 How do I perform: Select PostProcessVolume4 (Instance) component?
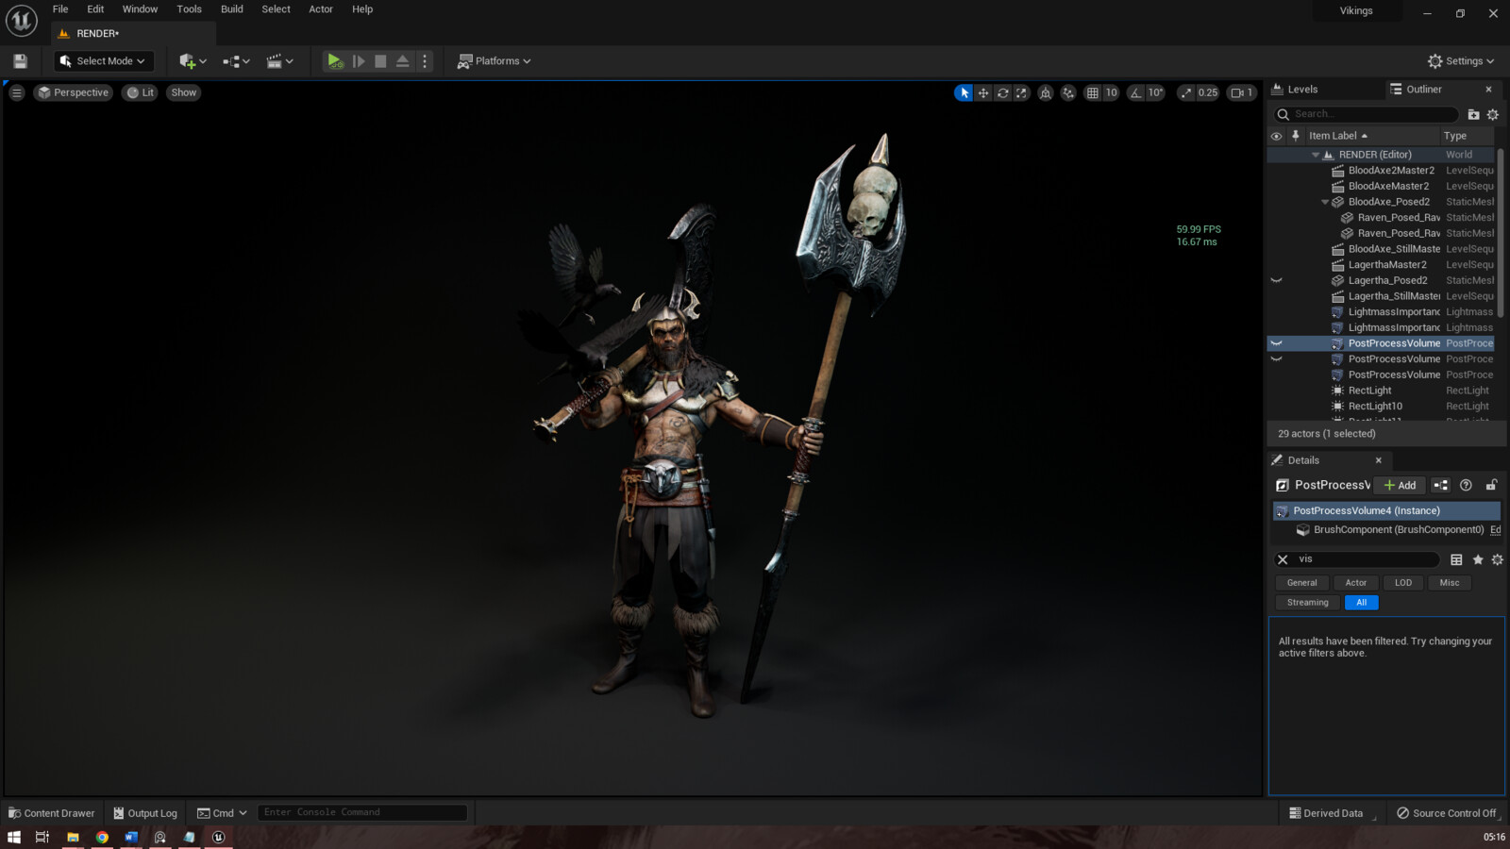tap(1386, 511)
